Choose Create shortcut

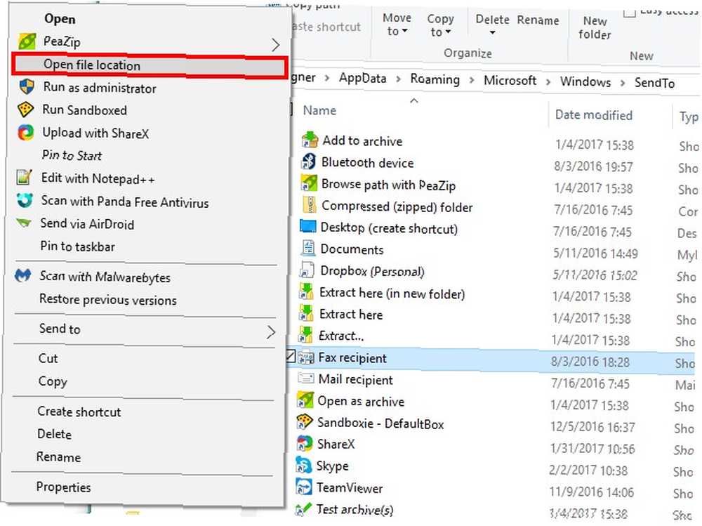pos(79,412)
